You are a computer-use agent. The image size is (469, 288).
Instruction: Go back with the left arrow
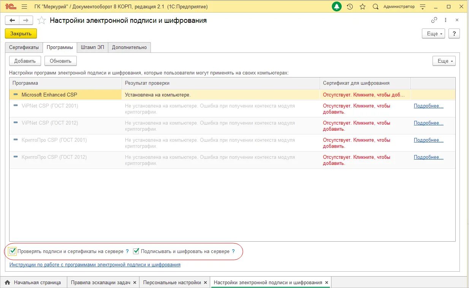13,21
